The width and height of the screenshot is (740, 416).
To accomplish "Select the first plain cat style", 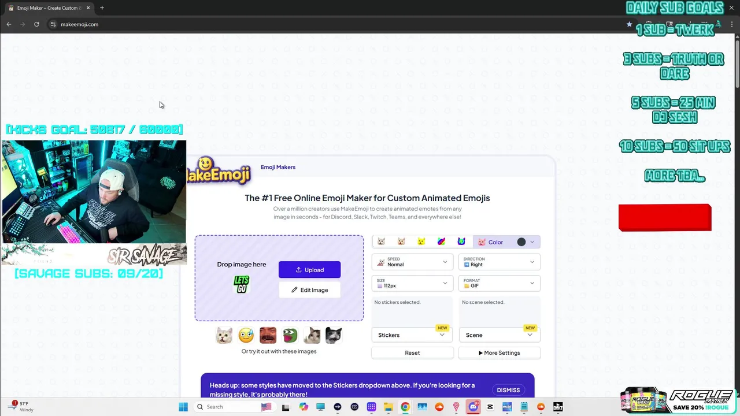I will 381,242.
